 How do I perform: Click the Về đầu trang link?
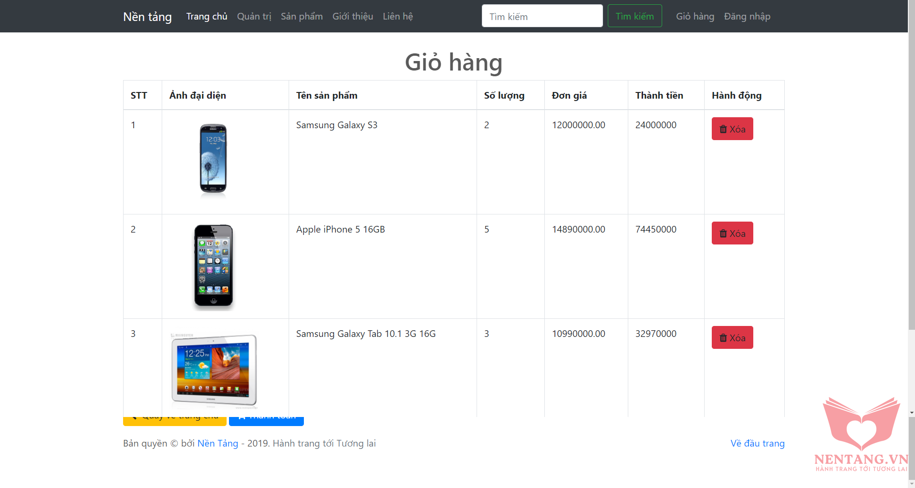tap(757, 444)
